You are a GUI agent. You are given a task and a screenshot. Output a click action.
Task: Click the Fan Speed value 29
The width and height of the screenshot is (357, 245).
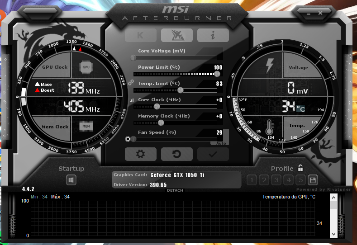219,132
